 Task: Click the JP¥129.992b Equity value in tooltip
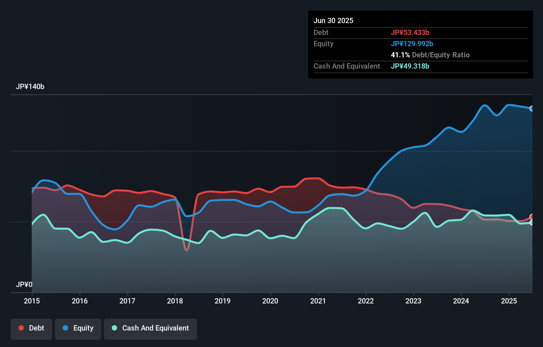pos(412,44)
